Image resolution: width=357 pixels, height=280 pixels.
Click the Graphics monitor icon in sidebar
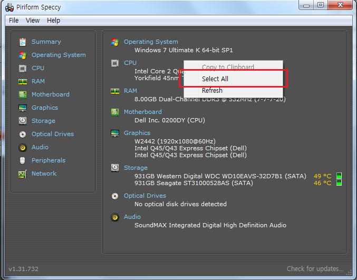point(23,108)
